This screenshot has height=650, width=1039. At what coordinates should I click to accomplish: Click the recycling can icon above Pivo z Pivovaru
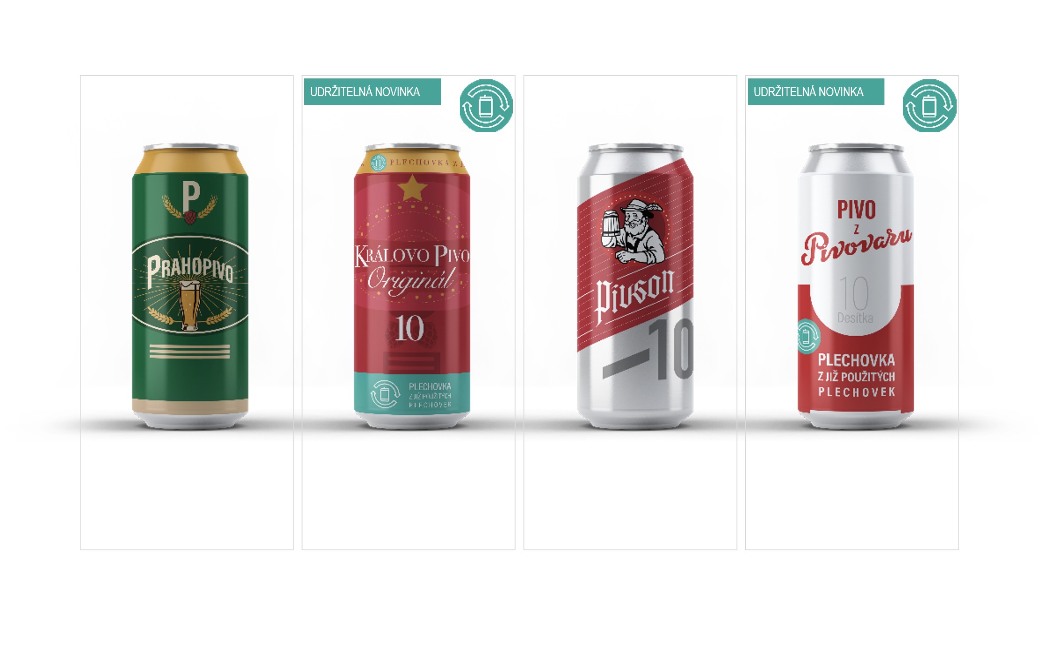point(930,105)
